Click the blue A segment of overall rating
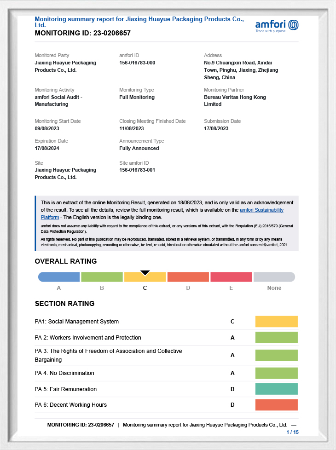The width and height of the screenshot is (336, 450). click(x=59, y=277)
